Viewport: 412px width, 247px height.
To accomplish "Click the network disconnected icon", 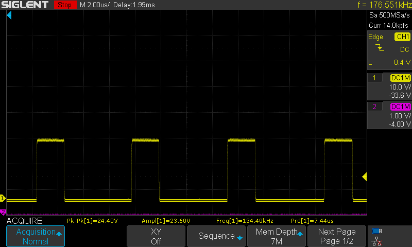I will [x=377, y=241].
